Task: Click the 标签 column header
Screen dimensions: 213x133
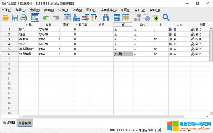Action: pyautogui.click(x=101, y=24)
